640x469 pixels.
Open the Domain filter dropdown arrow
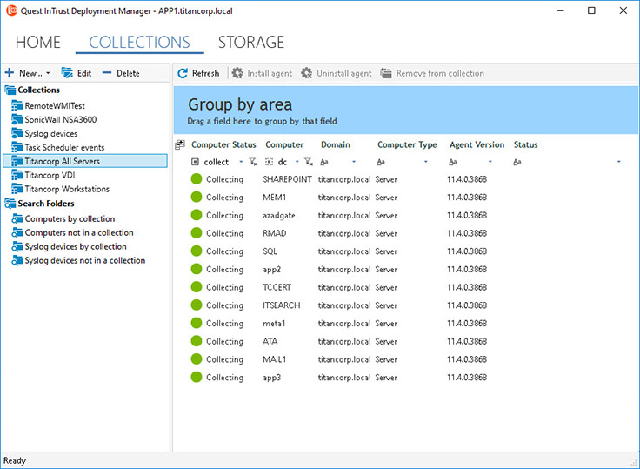tap(354, 162)
